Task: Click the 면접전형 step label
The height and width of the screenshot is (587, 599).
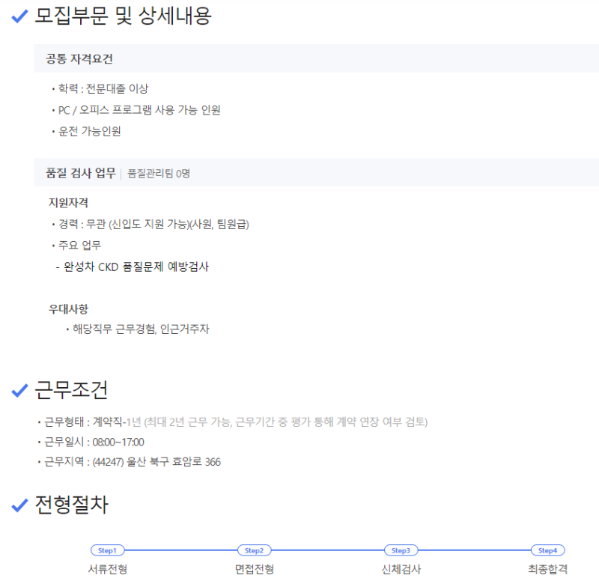Action: point(255,569)
